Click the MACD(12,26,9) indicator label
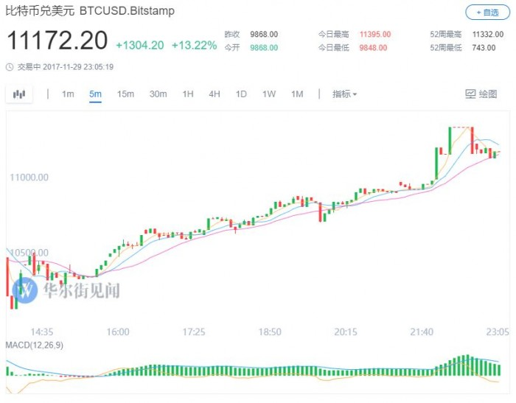The width and height of the screenshot is (516, 403). pos(35,346)
